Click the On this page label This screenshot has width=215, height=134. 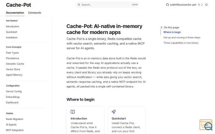(x=171, y=28)
